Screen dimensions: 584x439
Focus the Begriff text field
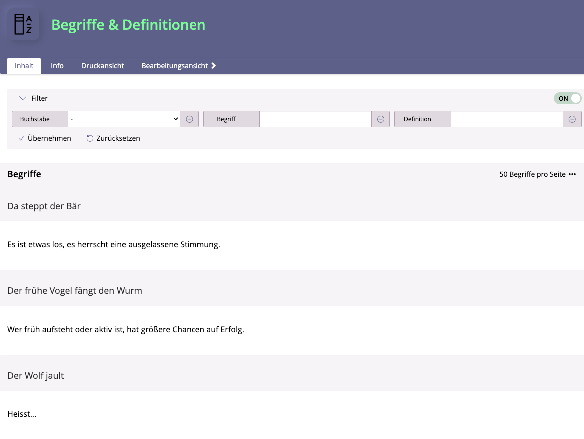coord(315,119)
